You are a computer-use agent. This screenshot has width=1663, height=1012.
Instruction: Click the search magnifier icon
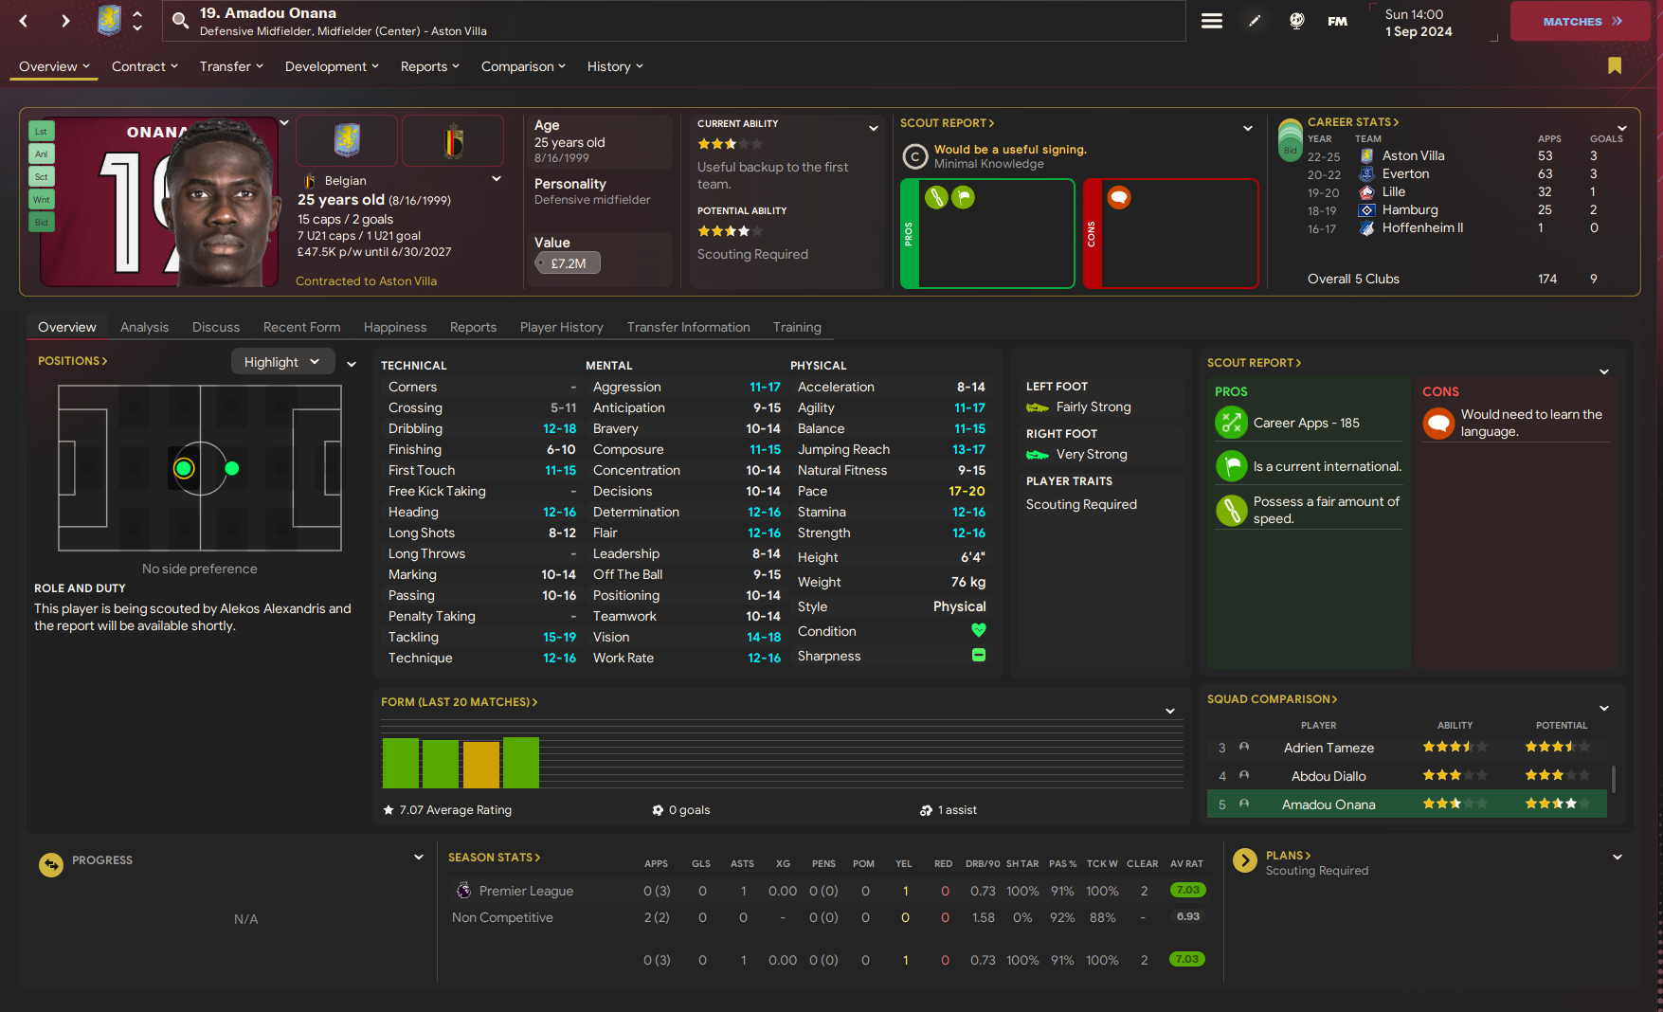(180, 20)
